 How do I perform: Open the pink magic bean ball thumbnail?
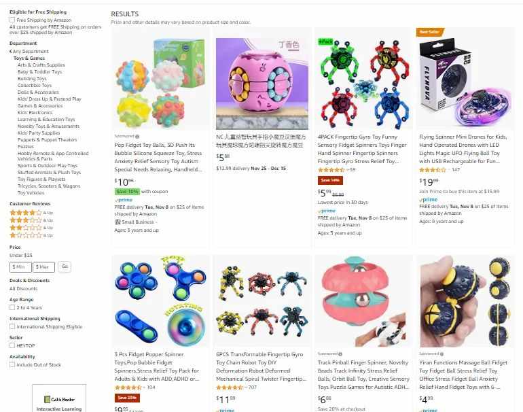click(x=262, y=84)
